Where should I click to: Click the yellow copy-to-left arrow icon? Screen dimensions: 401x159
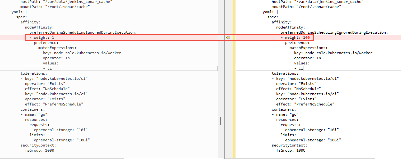click(228, 38)
